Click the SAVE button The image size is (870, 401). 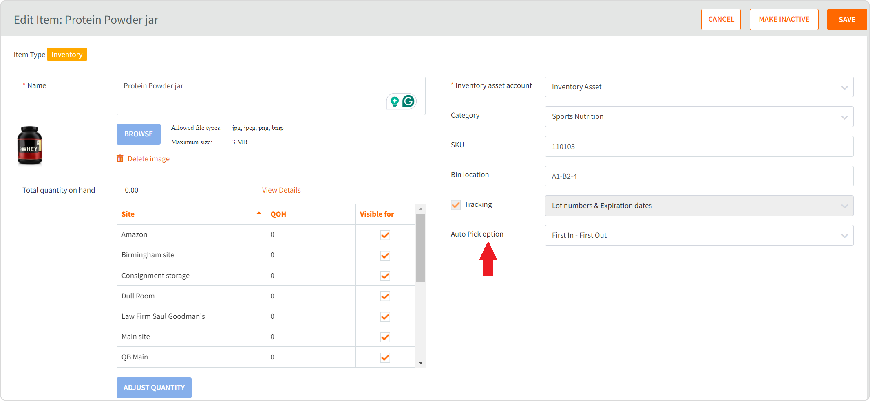point(847,19)
